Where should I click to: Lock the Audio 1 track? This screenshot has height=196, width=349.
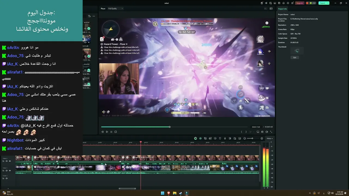(3, 178)
